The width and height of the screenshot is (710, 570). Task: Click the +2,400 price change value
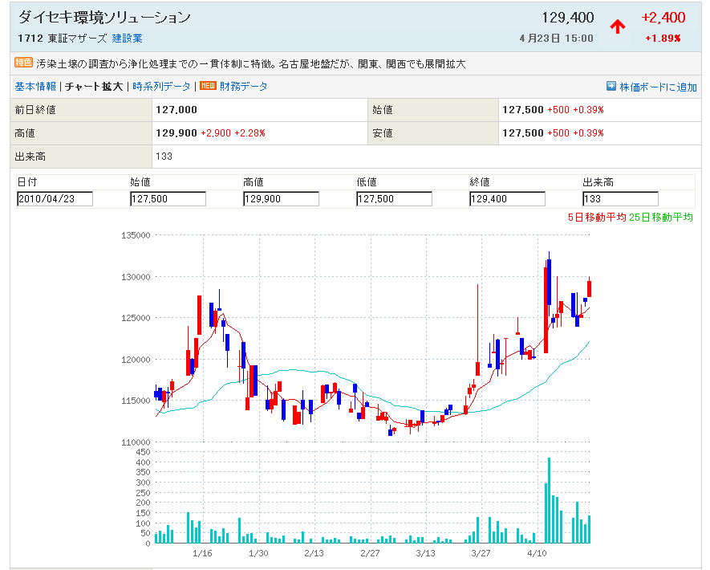[663, 18]
